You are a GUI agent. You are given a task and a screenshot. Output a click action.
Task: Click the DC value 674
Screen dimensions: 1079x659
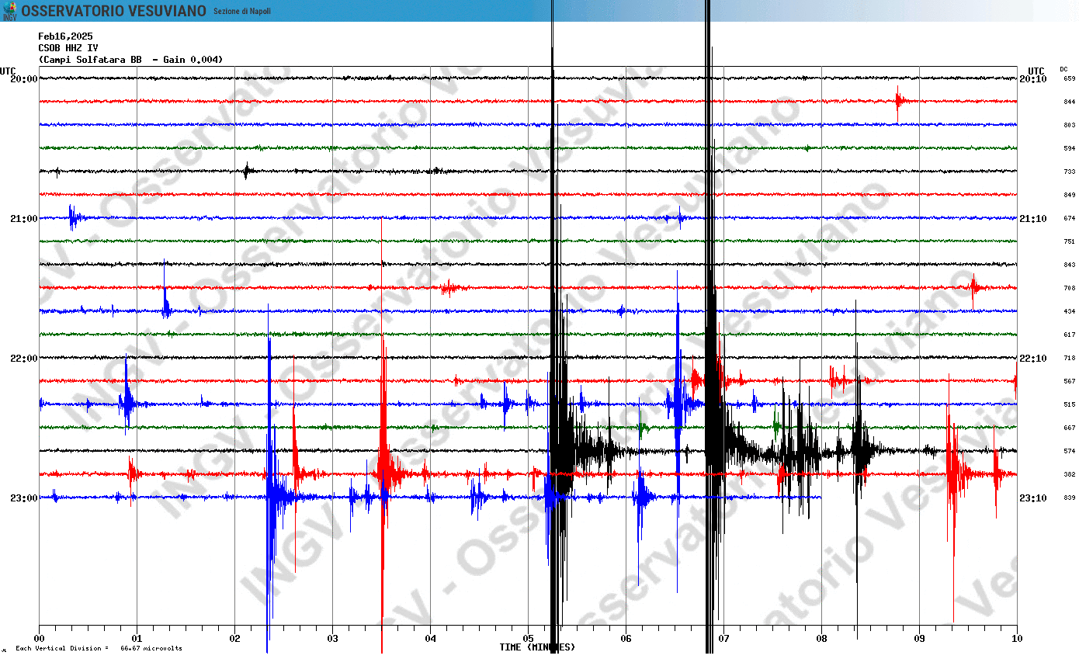coord(1069,218)
